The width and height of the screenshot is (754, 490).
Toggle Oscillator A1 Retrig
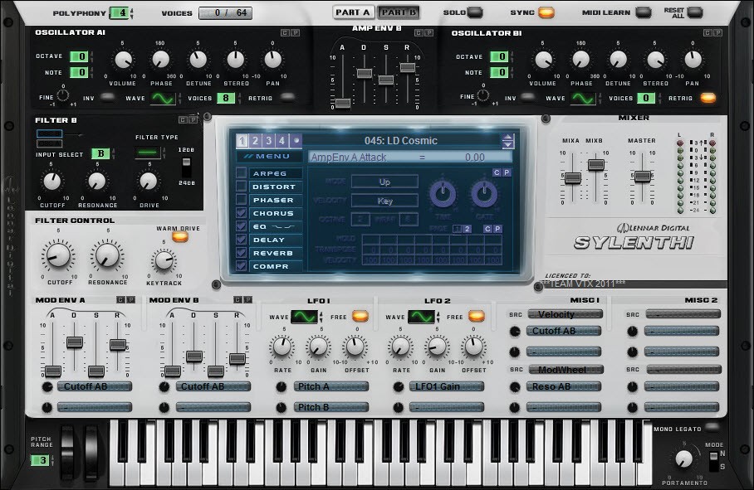pyautogui.click(x=288, y=98)
